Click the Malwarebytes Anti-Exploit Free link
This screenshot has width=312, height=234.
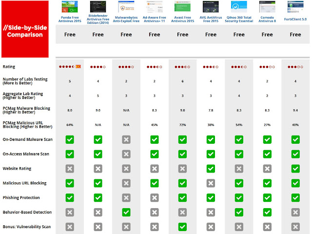126,19
